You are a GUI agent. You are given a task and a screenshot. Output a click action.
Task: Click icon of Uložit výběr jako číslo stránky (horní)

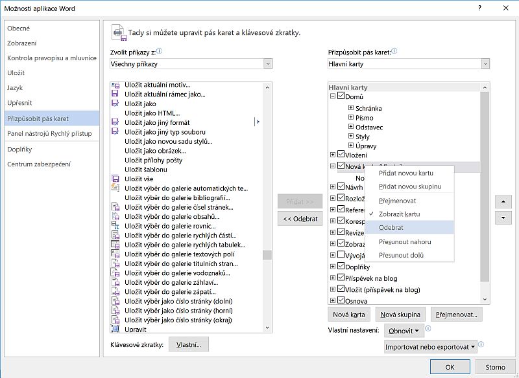(115, 310)
